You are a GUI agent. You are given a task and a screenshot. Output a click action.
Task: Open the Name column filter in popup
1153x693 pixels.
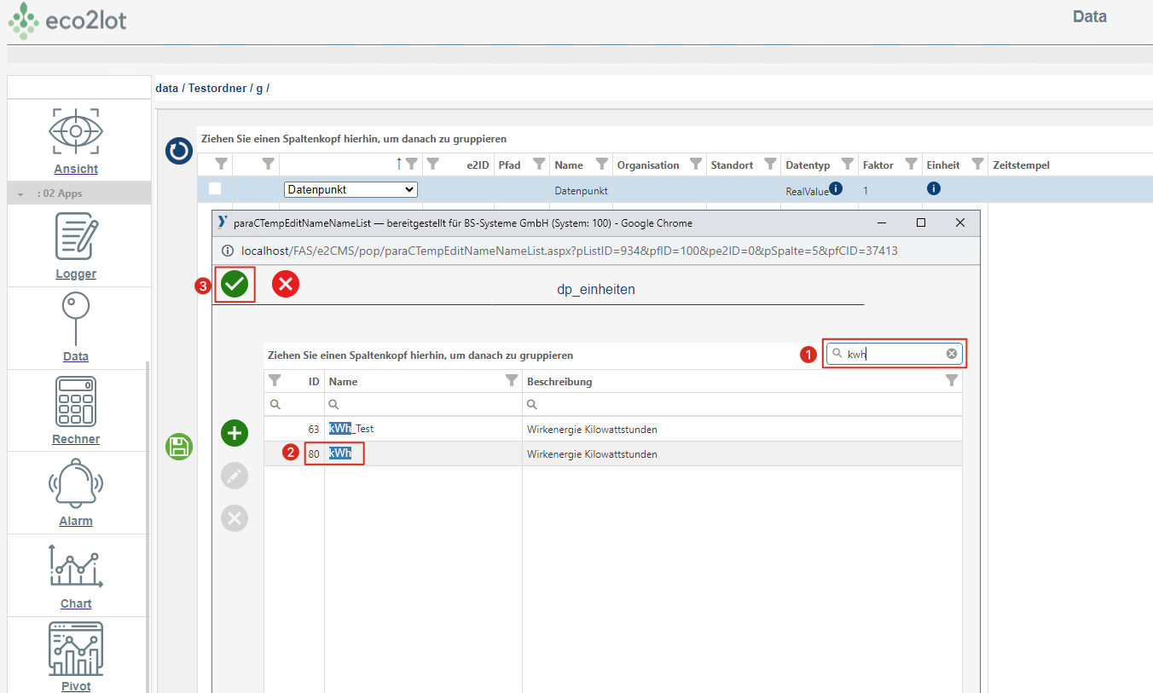pos(512,381)
